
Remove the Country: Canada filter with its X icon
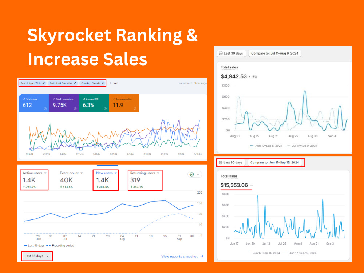[103, 83]
